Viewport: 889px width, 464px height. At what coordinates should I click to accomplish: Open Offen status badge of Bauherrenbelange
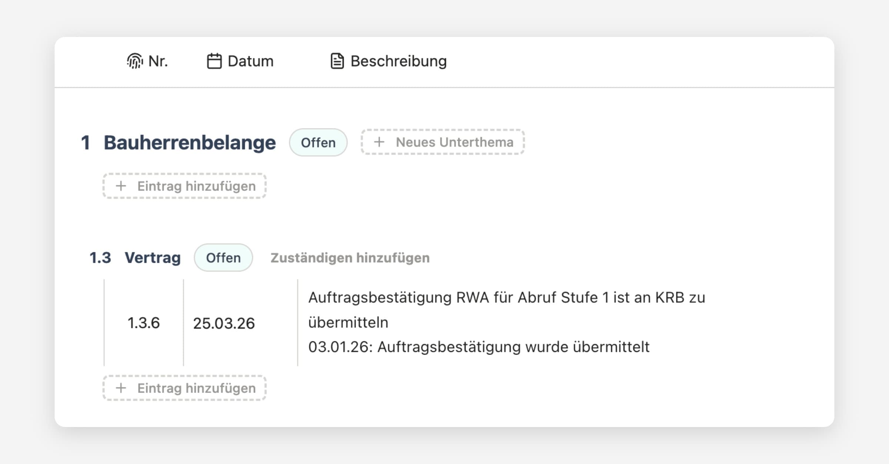pyautogui.click(x=318, y=142)
